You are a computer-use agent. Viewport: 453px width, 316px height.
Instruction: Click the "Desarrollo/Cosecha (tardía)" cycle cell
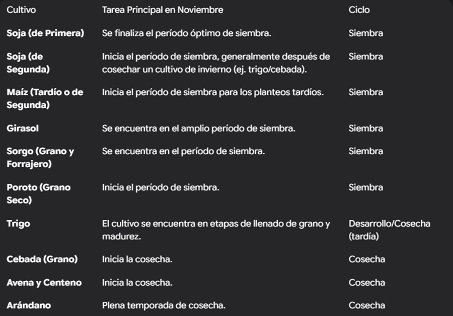[x=389, y=229]
